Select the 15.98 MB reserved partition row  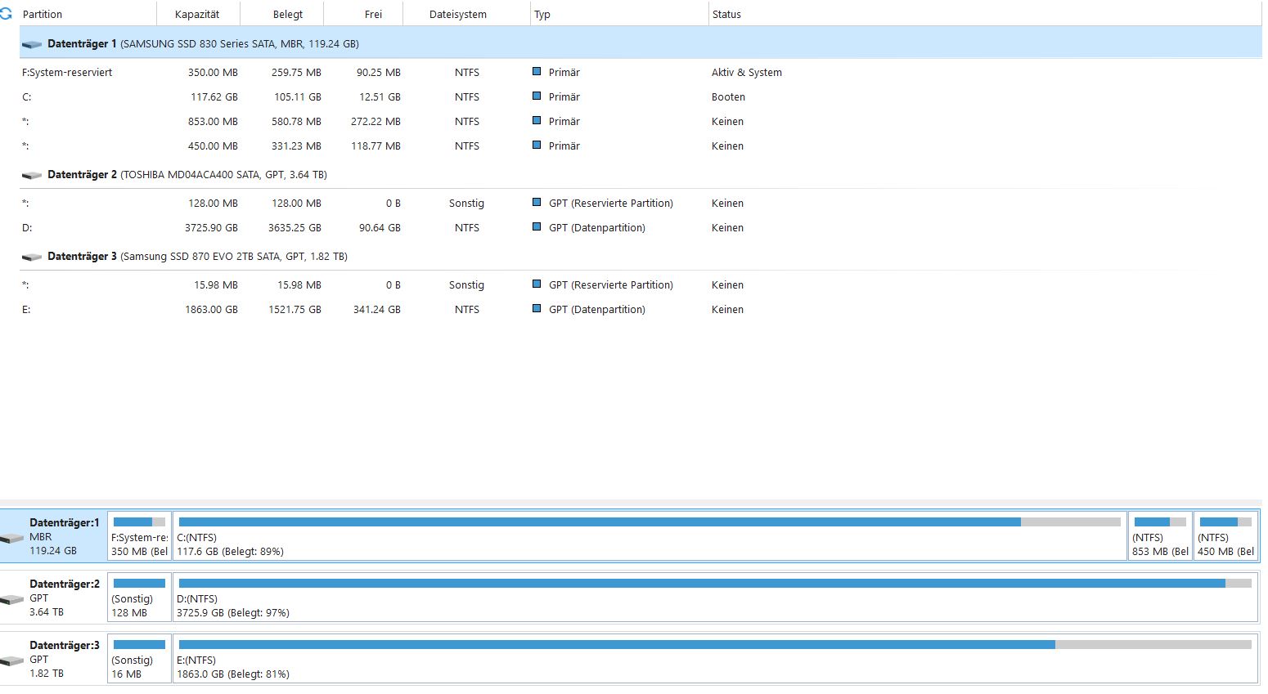[x=641, y=284]
